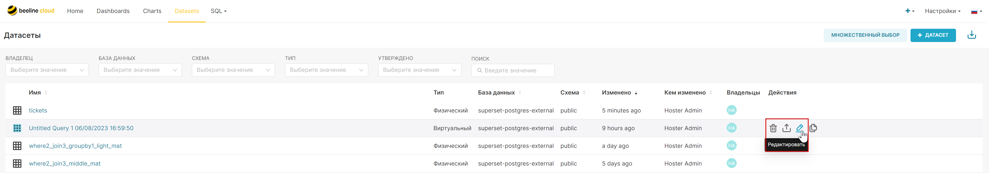This screenshot has width=989, height=173.
Task: Focus the ПОИСК search input
Action: (x=513, y=70)
